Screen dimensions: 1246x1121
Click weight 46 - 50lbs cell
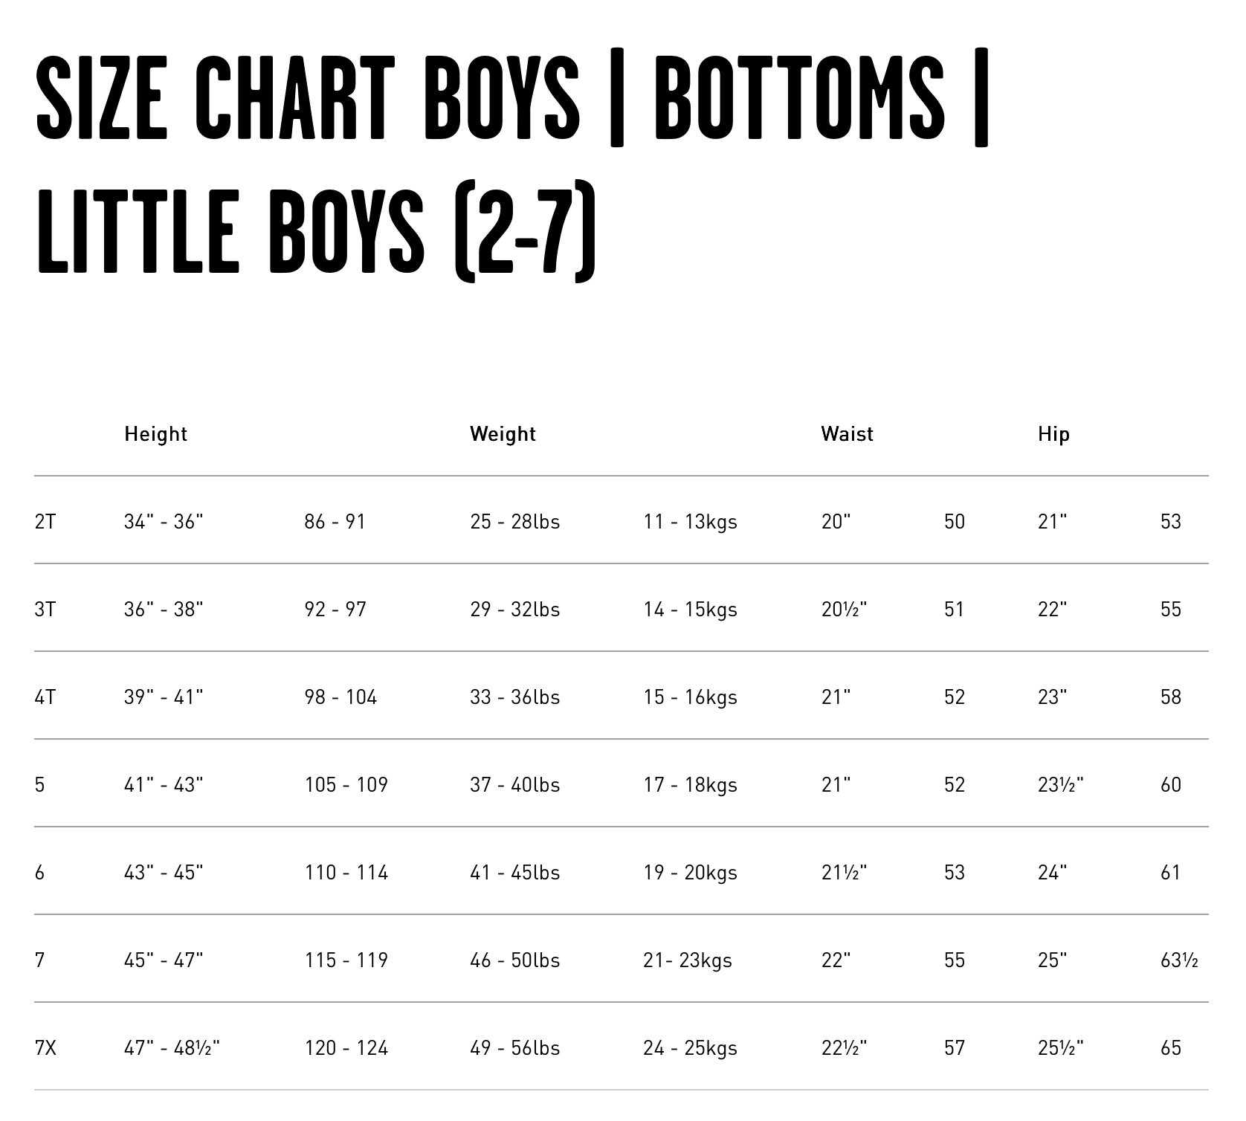click(x=514, y=960)
